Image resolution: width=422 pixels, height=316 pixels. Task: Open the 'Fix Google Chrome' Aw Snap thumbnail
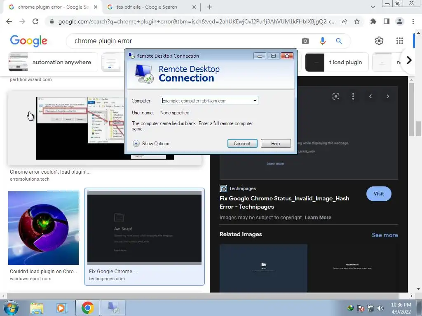[x=144, y=228]
